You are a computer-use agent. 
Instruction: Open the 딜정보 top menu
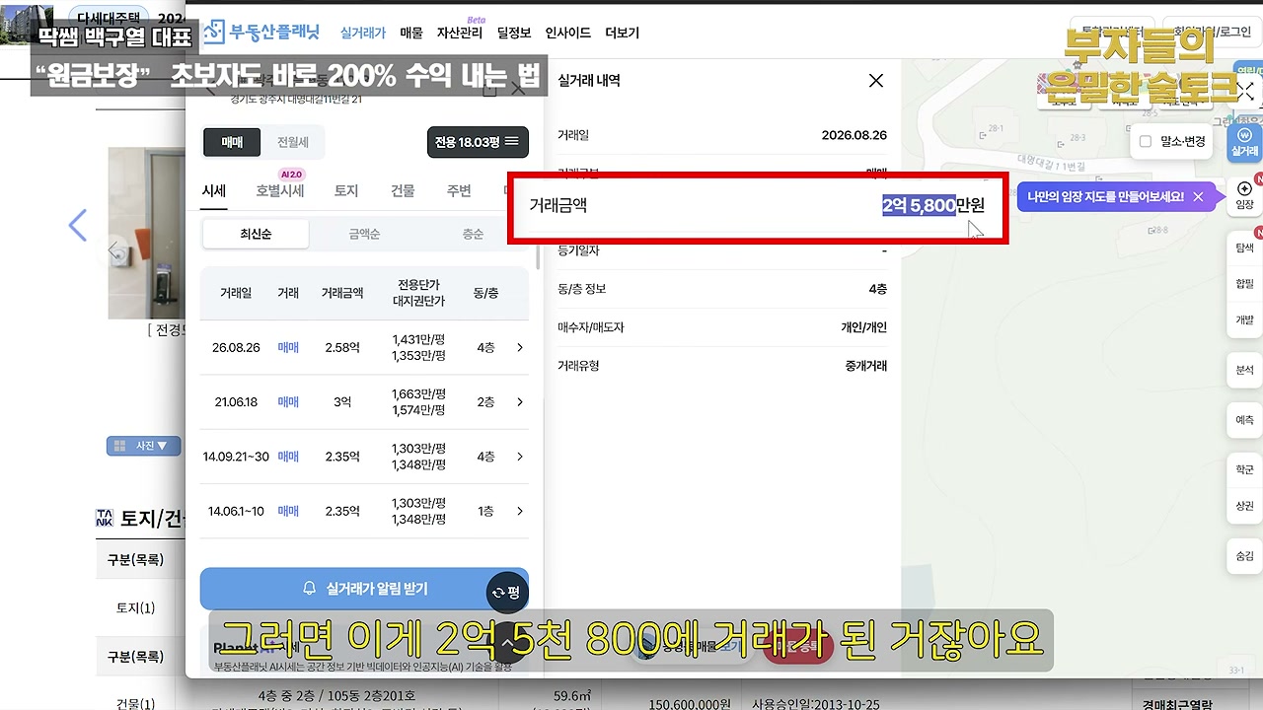[514, 33]
